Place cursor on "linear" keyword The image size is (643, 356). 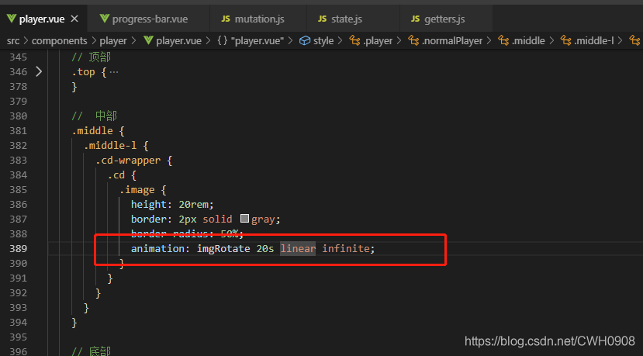click(x=298, y=248)
